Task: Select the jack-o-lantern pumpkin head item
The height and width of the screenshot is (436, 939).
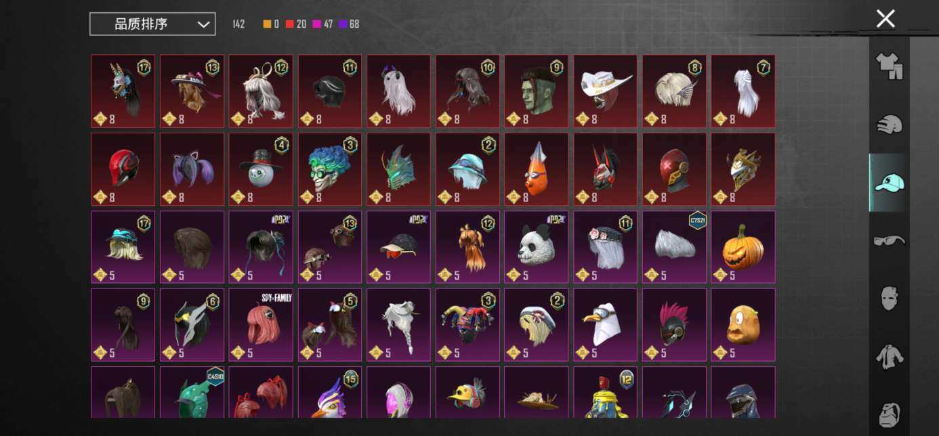Action: pyautogui.click(x=743, y=247)
